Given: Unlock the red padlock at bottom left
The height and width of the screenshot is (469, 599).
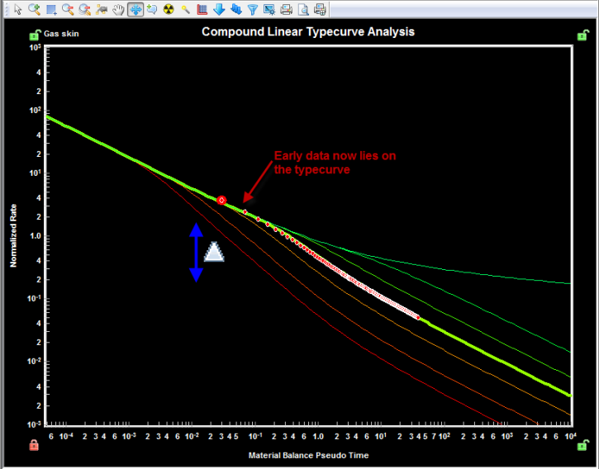Looking at the screenshot, I should 34,445.
